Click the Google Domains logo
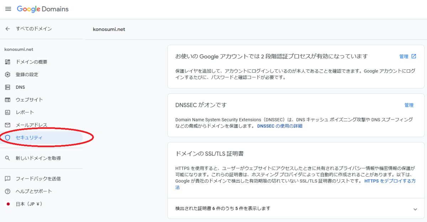 (43, 9)
